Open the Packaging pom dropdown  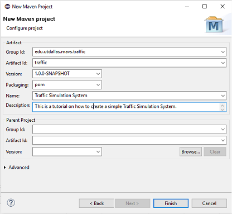[x=98, y=85]
